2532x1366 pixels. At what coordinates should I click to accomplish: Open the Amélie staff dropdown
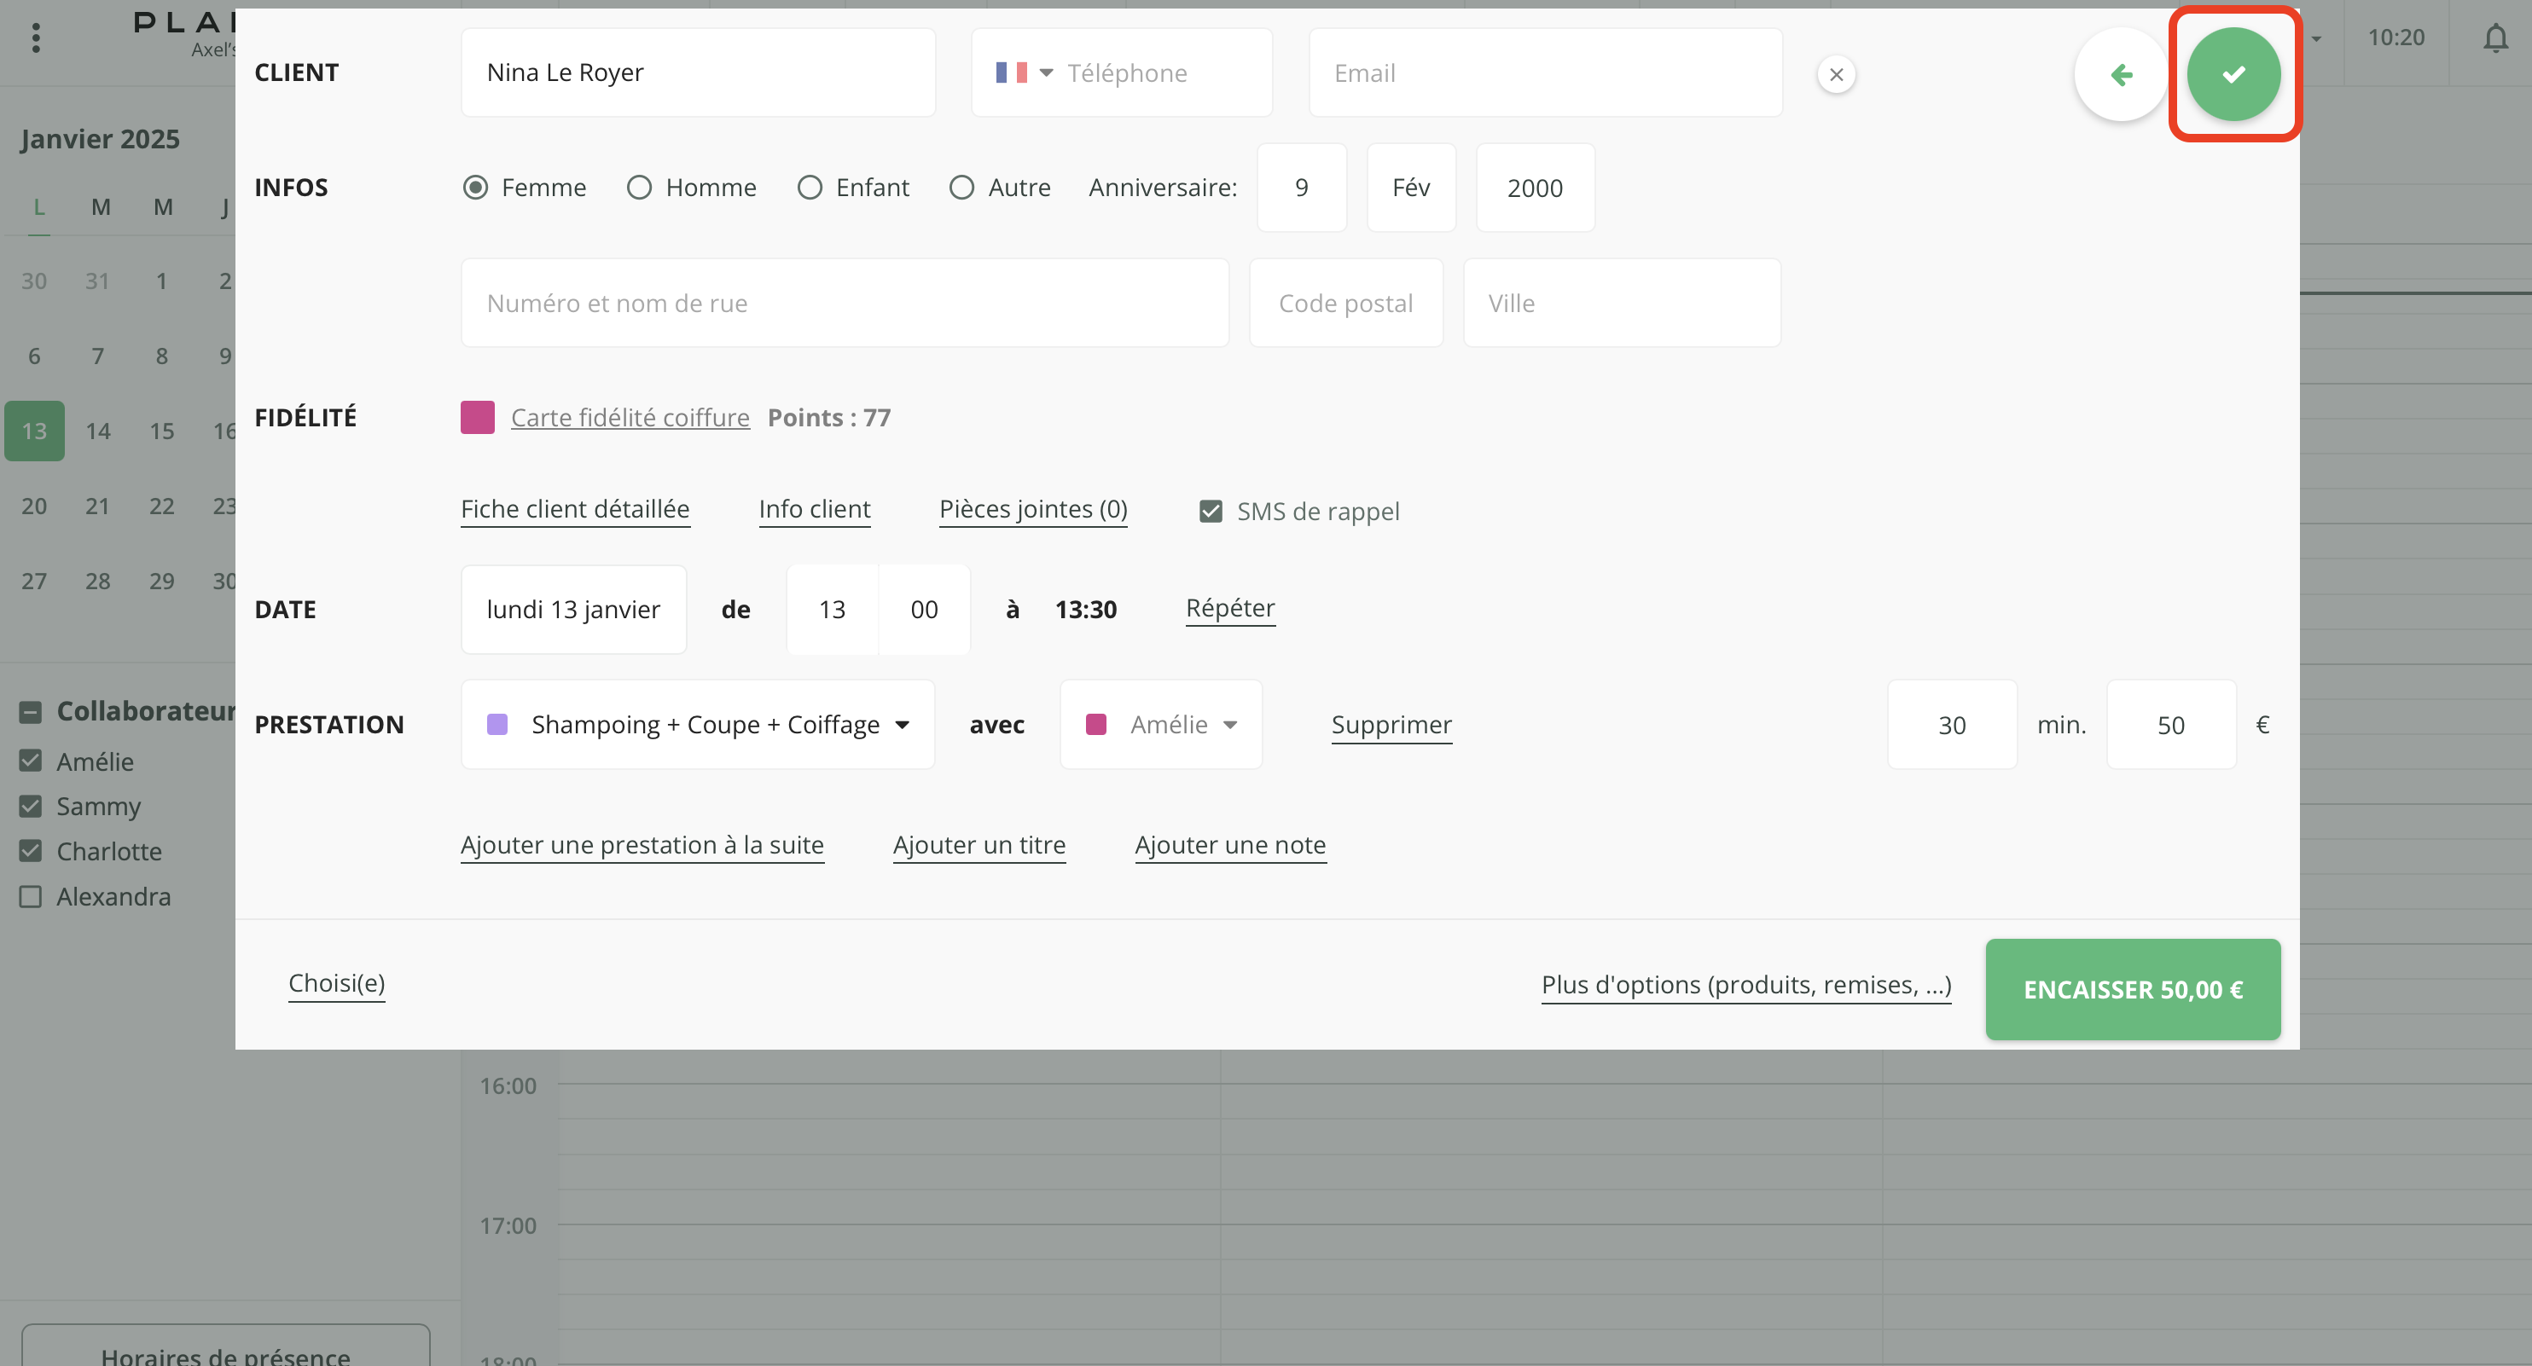[x=1160, y=724]
